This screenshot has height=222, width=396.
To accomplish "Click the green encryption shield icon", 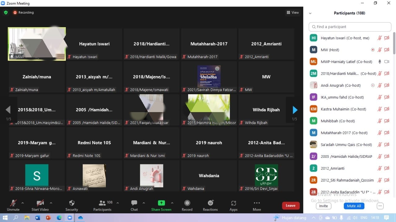I will click(x=6, y=13).
